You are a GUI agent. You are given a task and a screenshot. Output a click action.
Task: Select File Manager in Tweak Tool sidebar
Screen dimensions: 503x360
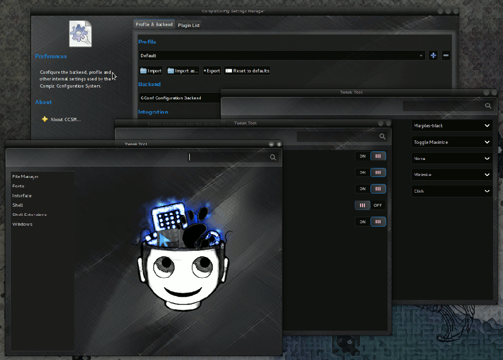pos(26,176)
